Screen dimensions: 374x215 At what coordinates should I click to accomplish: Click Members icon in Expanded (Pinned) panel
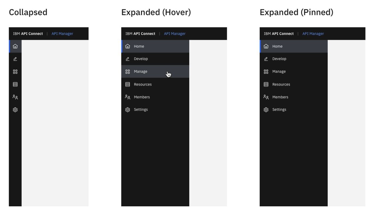point(266,97)
